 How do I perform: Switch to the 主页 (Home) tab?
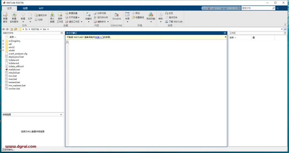click(x=9, y=8)
